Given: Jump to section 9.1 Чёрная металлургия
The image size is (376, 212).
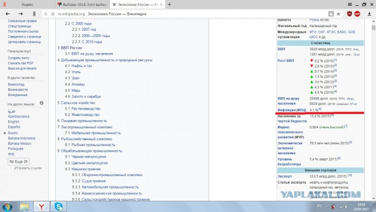Looking at the screenshot, I should pyautogui.click(x=85, y=157).
